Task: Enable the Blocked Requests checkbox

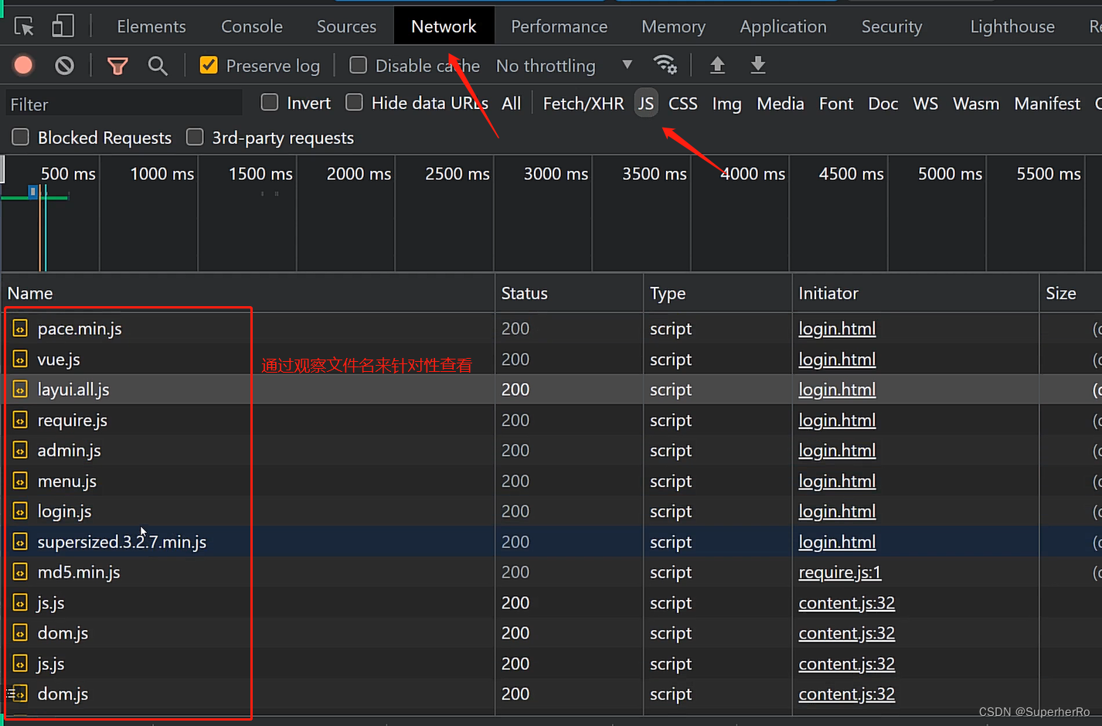Action: [x=21, y=137]
